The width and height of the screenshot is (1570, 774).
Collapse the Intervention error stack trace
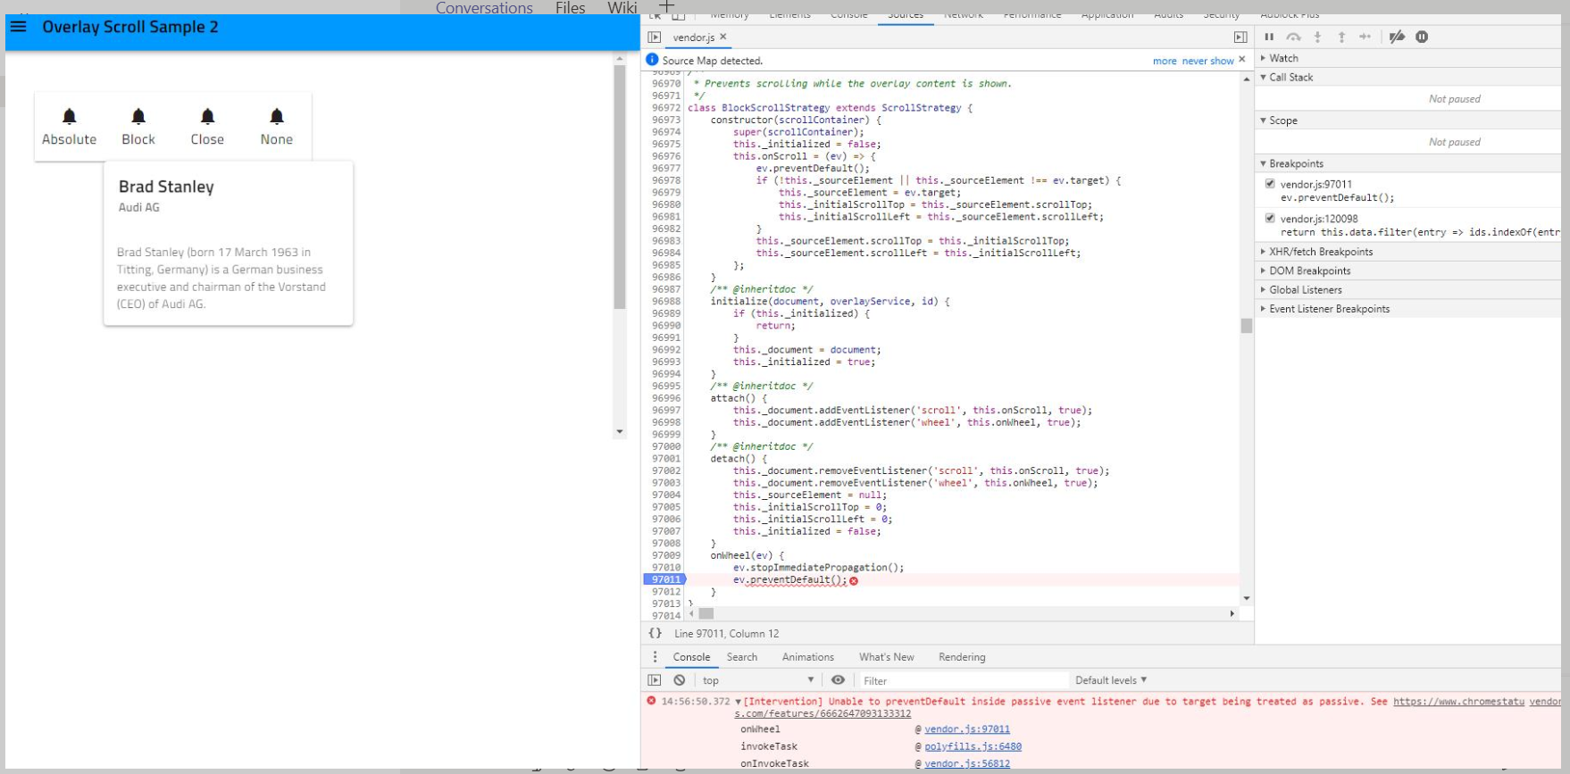tap(738, 702)
